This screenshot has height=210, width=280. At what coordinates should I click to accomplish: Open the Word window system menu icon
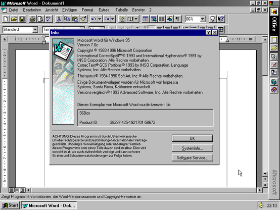(3, 3)
